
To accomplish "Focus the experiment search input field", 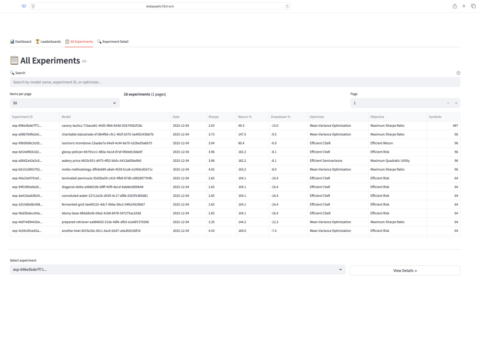I will pos(235,82).
